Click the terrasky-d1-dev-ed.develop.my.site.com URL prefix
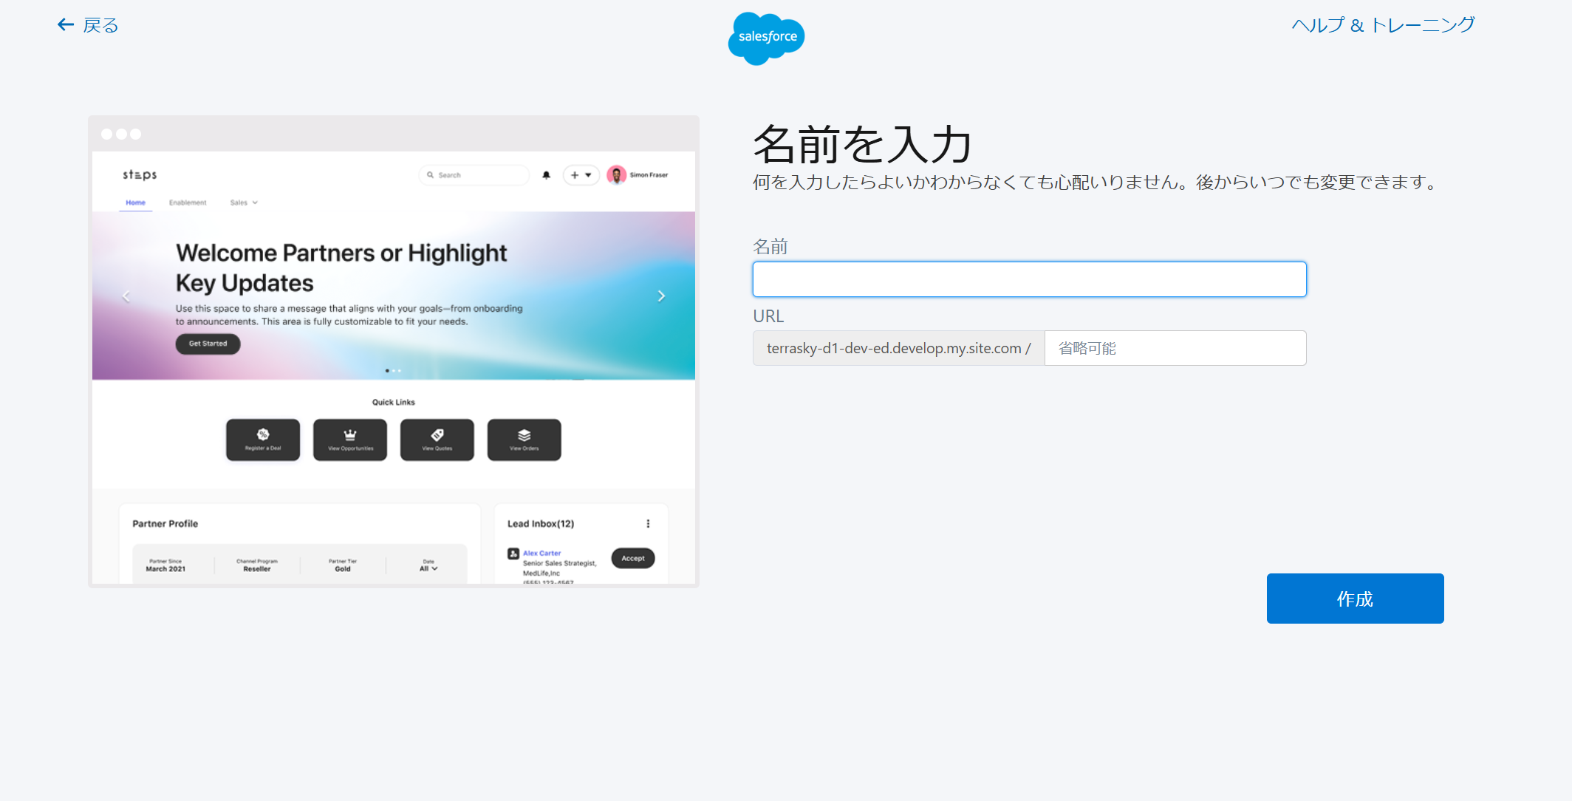The height and width of the screenshot is (801, 1572). point(898,348)
